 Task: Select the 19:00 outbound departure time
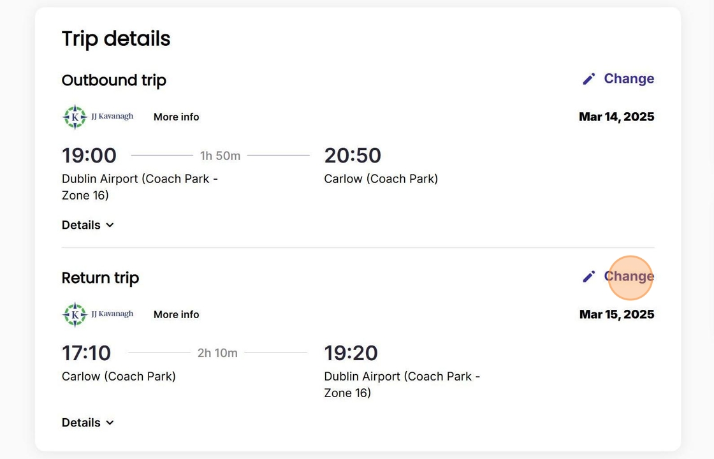(89, 156)
